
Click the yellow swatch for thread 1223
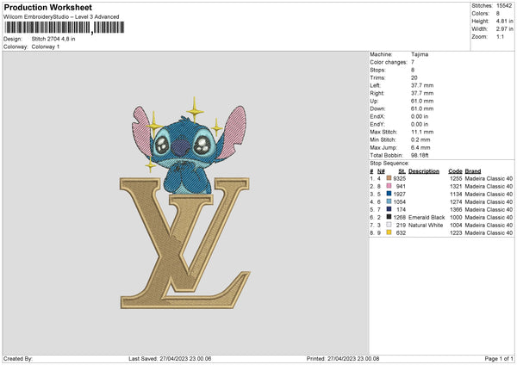click(389, 232)
